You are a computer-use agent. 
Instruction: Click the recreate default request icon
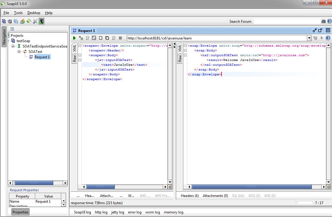(94, 38)
